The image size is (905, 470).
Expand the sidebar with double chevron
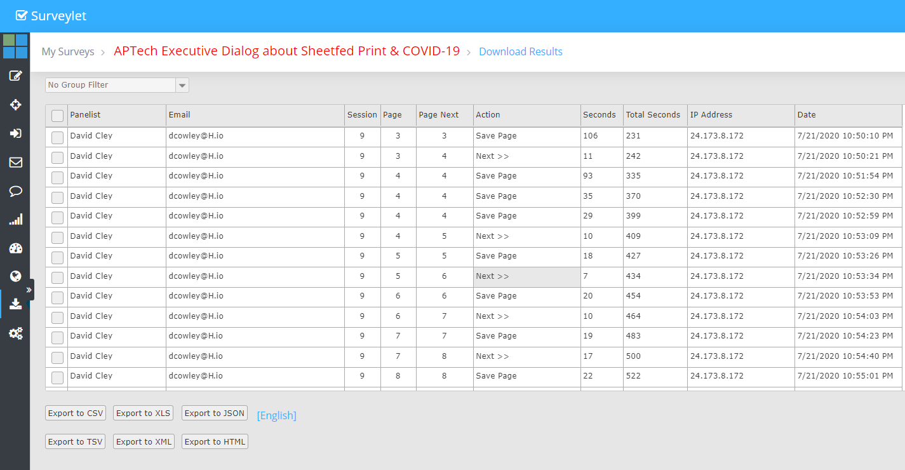29,290
